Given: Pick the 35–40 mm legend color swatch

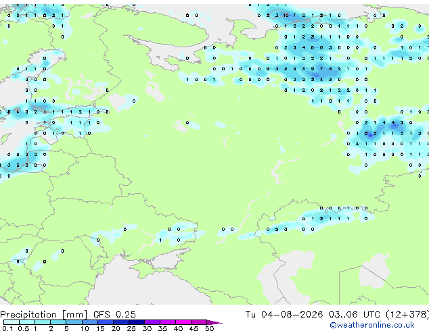Looking at the screenshot, I should 168,322.
